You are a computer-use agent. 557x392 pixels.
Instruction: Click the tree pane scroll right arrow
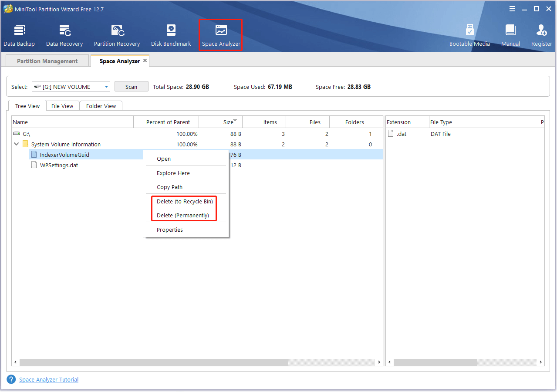[379, 362]
